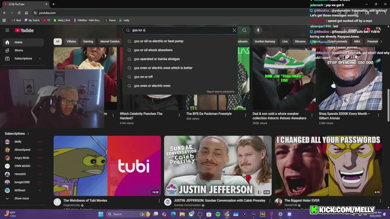View site information icon in address bar
390x219 pixels.
(35, 13)
